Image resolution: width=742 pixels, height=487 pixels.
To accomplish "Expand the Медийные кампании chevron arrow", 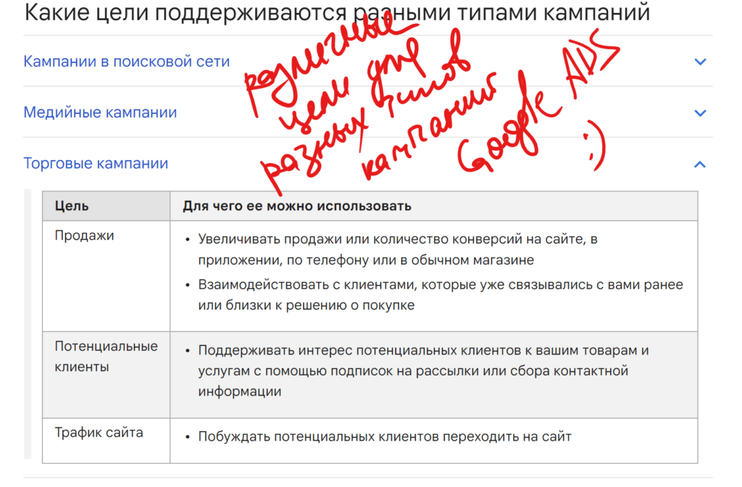I will coord(700,113).
